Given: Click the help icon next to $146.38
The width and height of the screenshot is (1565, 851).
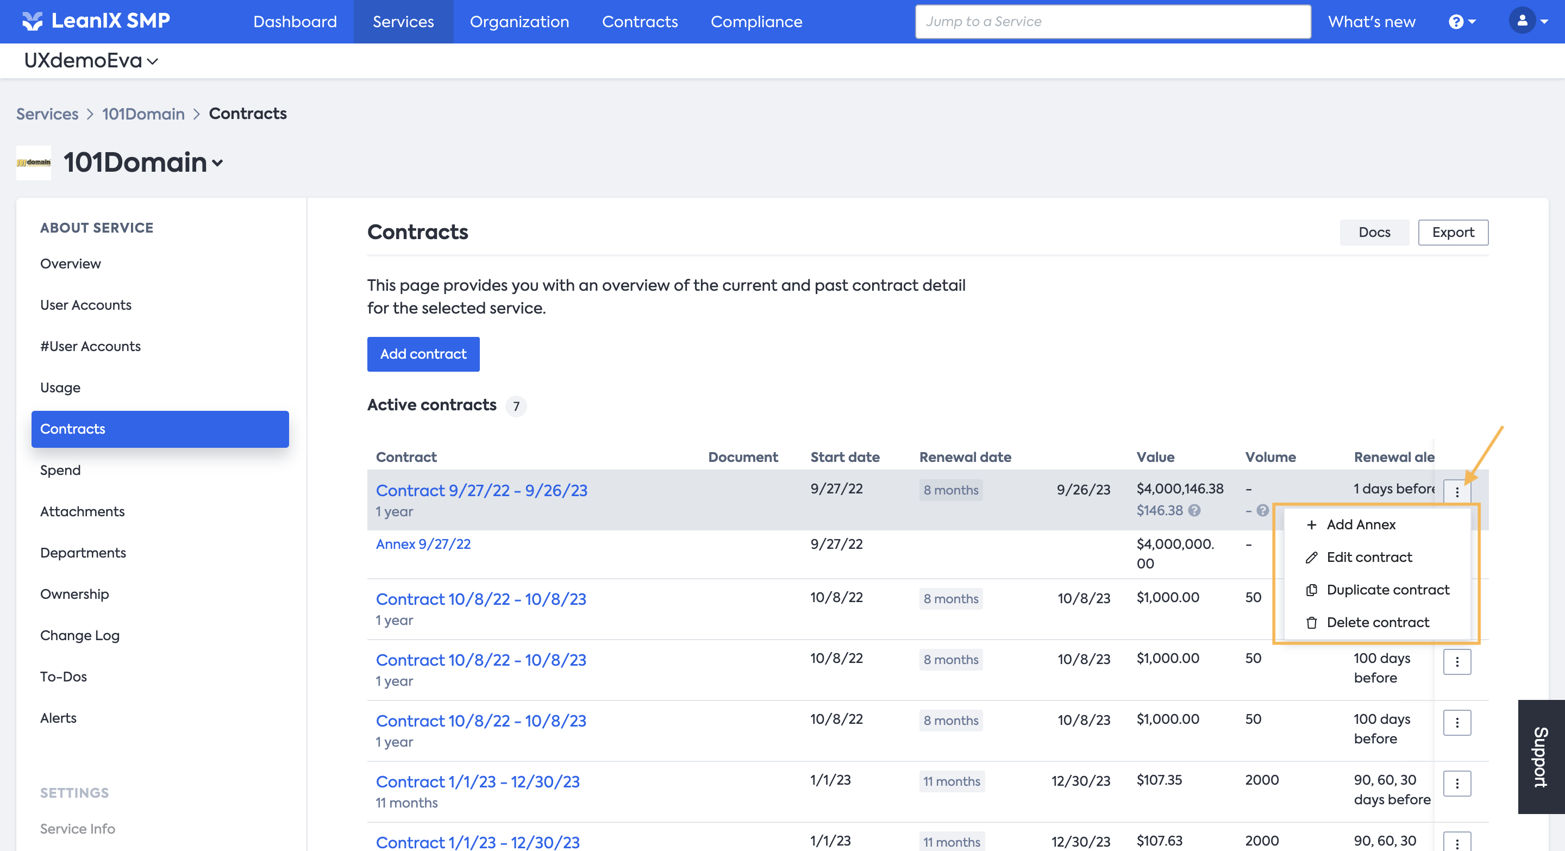Looking at the screenshot, I should tap(1194, 510).
